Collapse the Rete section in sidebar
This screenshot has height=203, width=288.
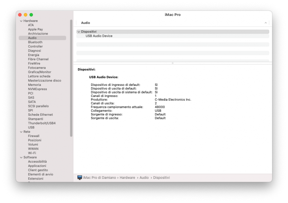21,132
